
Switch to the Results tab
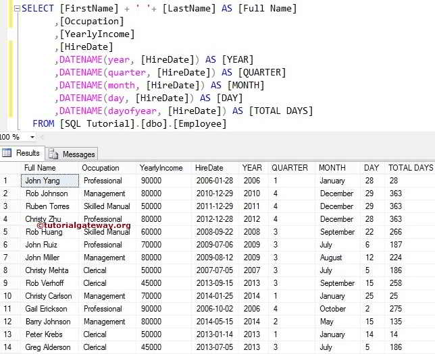22,153
